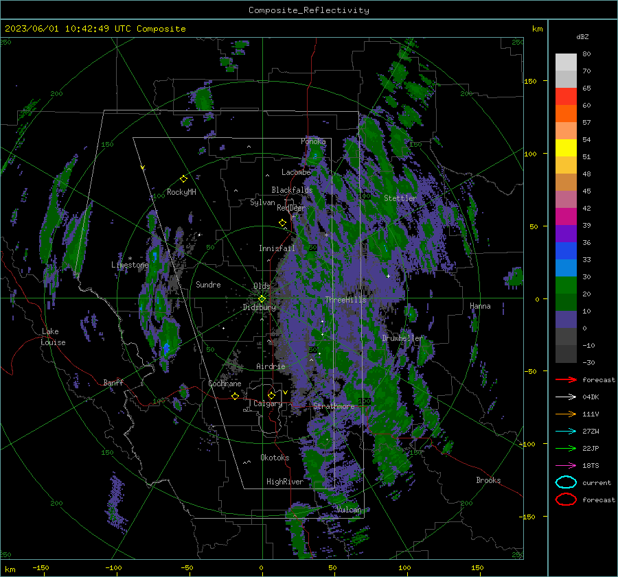This screenshot has height=577, width=618.
Task: Click the Brooks label
Action: point(488,480)
